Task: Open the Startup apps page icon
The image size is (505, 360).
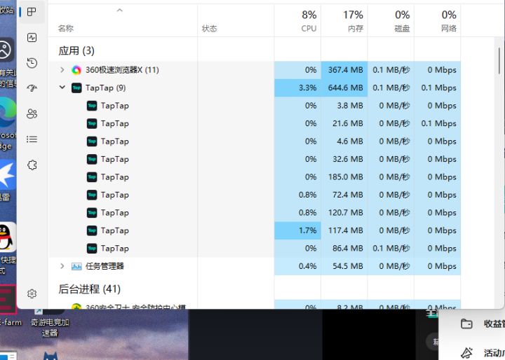Action: click(x=32, y=88)
